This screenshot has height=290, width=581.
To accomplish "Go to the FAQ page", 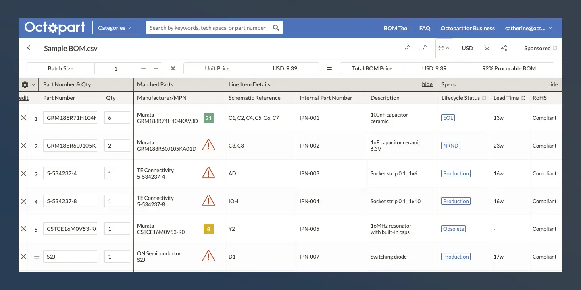I will point(425,28).
